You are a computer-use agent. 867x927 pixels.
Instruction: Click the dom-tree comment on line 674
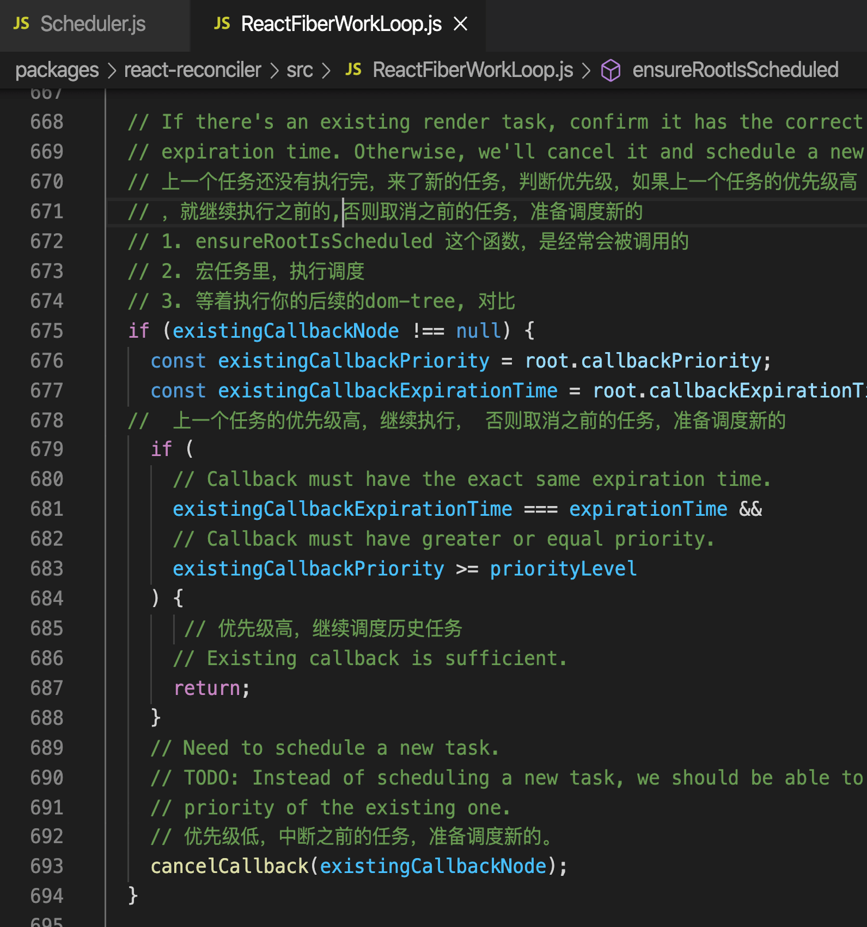(x=321, y=301)
